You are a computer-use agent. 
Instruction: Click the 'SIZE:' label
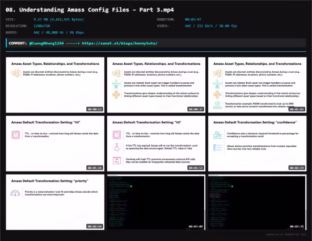11,19
